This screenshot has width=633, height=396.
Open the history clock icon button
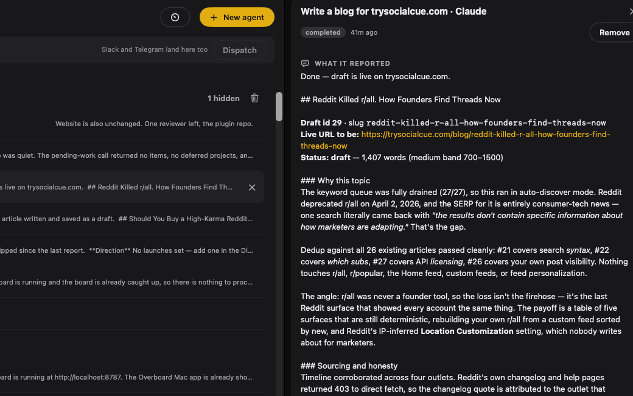point(175,18)
